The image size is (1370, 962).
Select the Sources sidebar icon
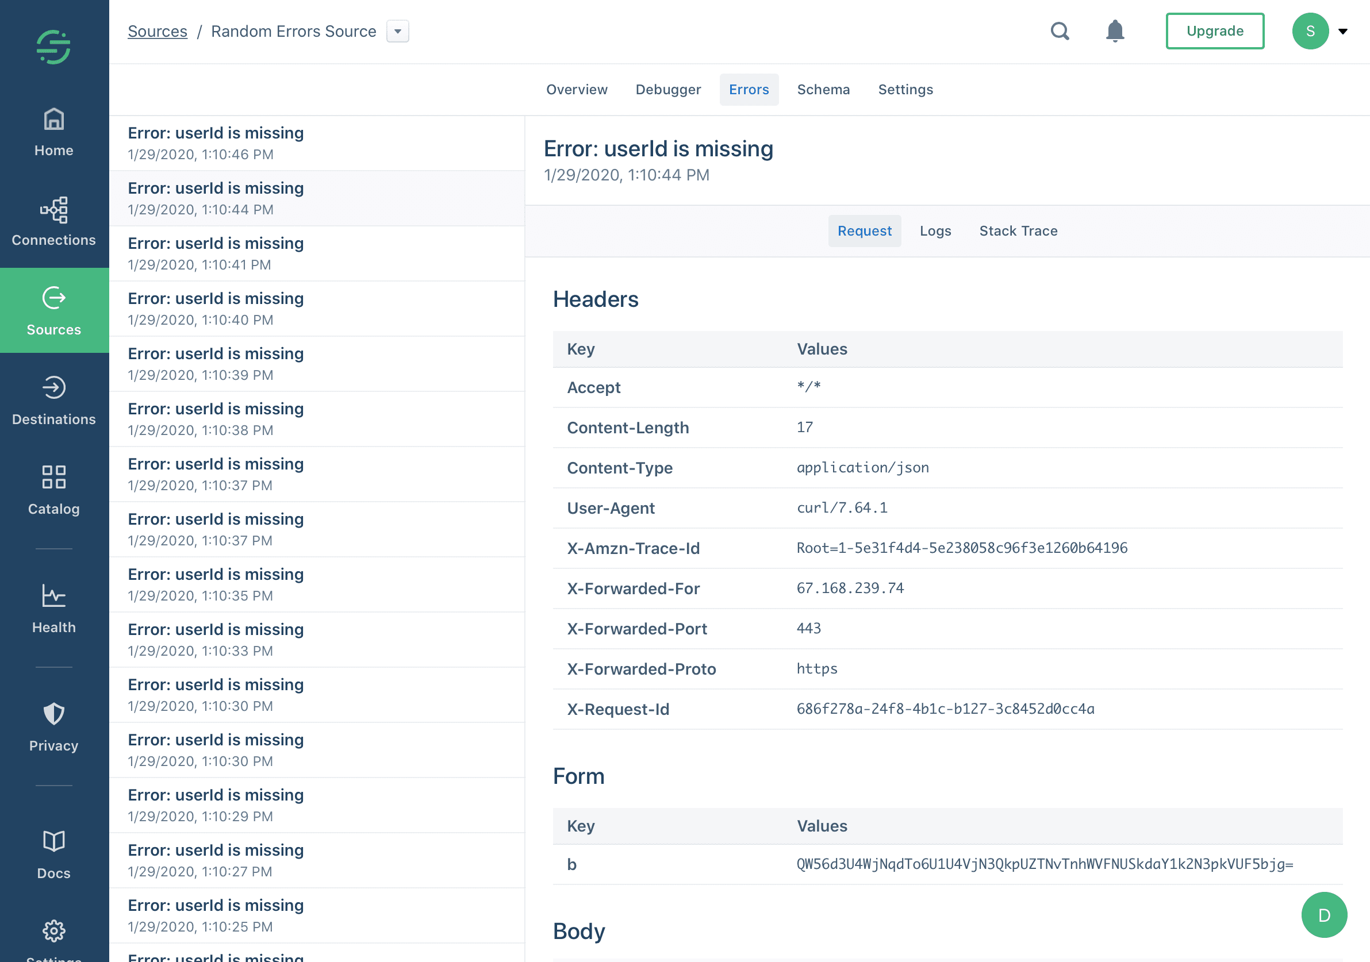coord(53,310)
